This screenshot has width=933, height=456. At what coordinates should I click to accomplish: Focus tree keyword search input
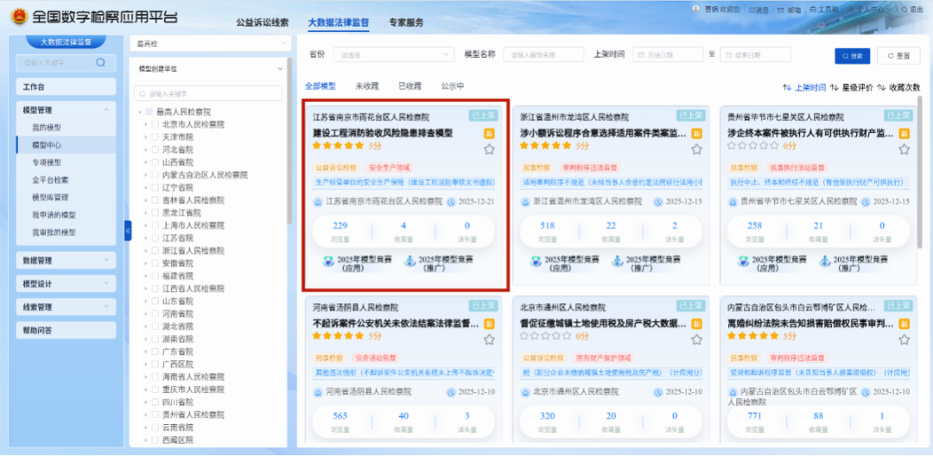[208, 93]
